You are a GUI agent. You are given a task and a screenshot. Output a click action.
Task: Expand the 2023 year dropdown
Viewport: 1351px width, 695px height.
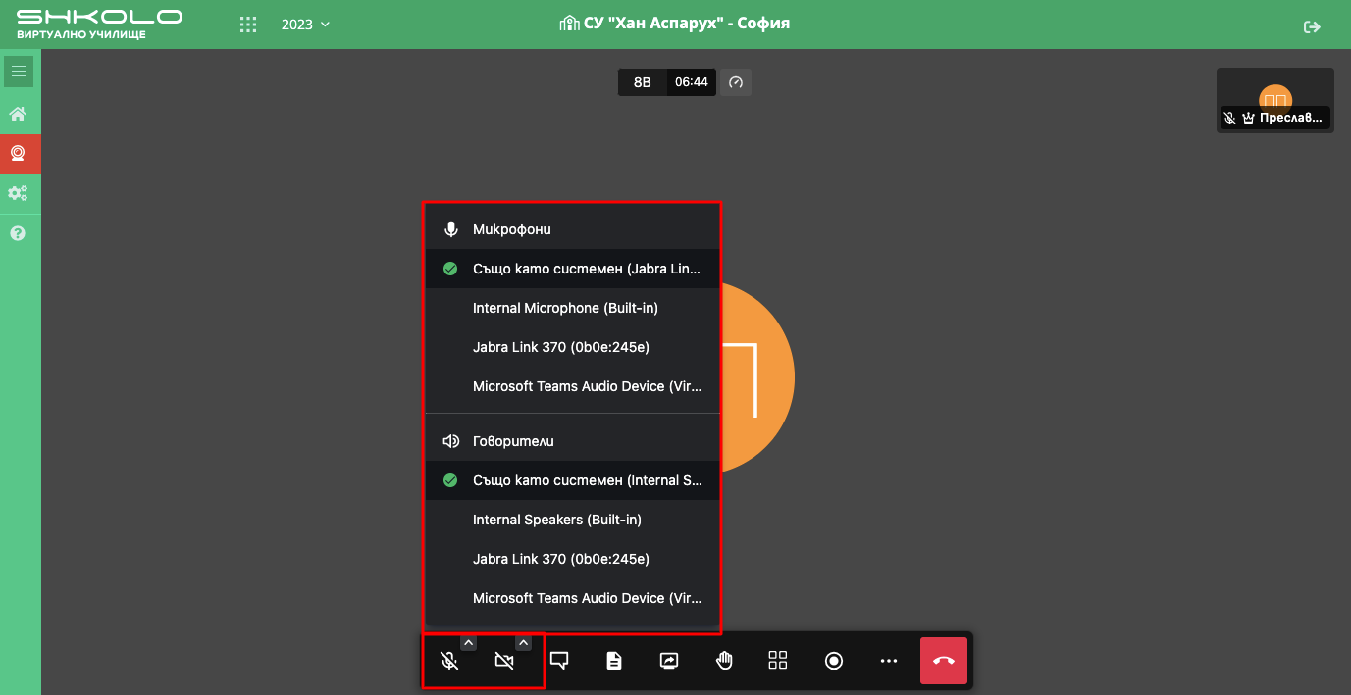point(305,25)
